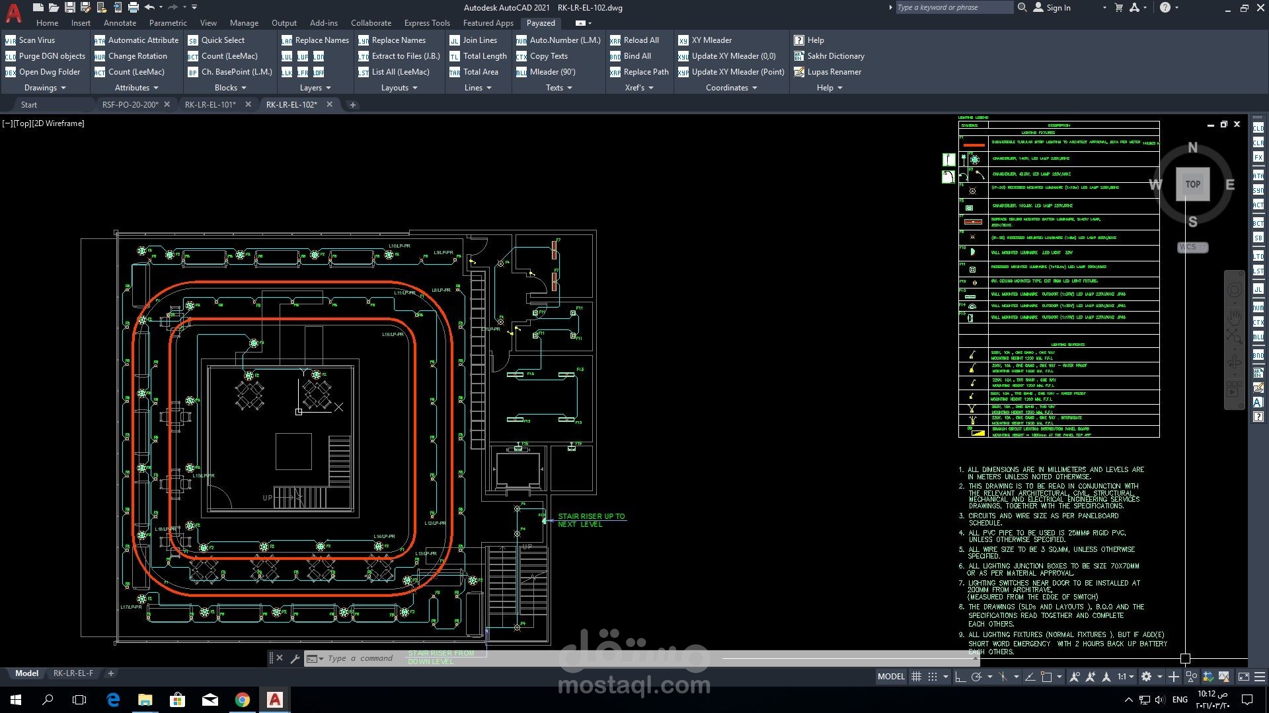Click the LFR layer freeze icon
Image resolution: width=1269 pixels, height=713 pixels.
pos(303,72)
